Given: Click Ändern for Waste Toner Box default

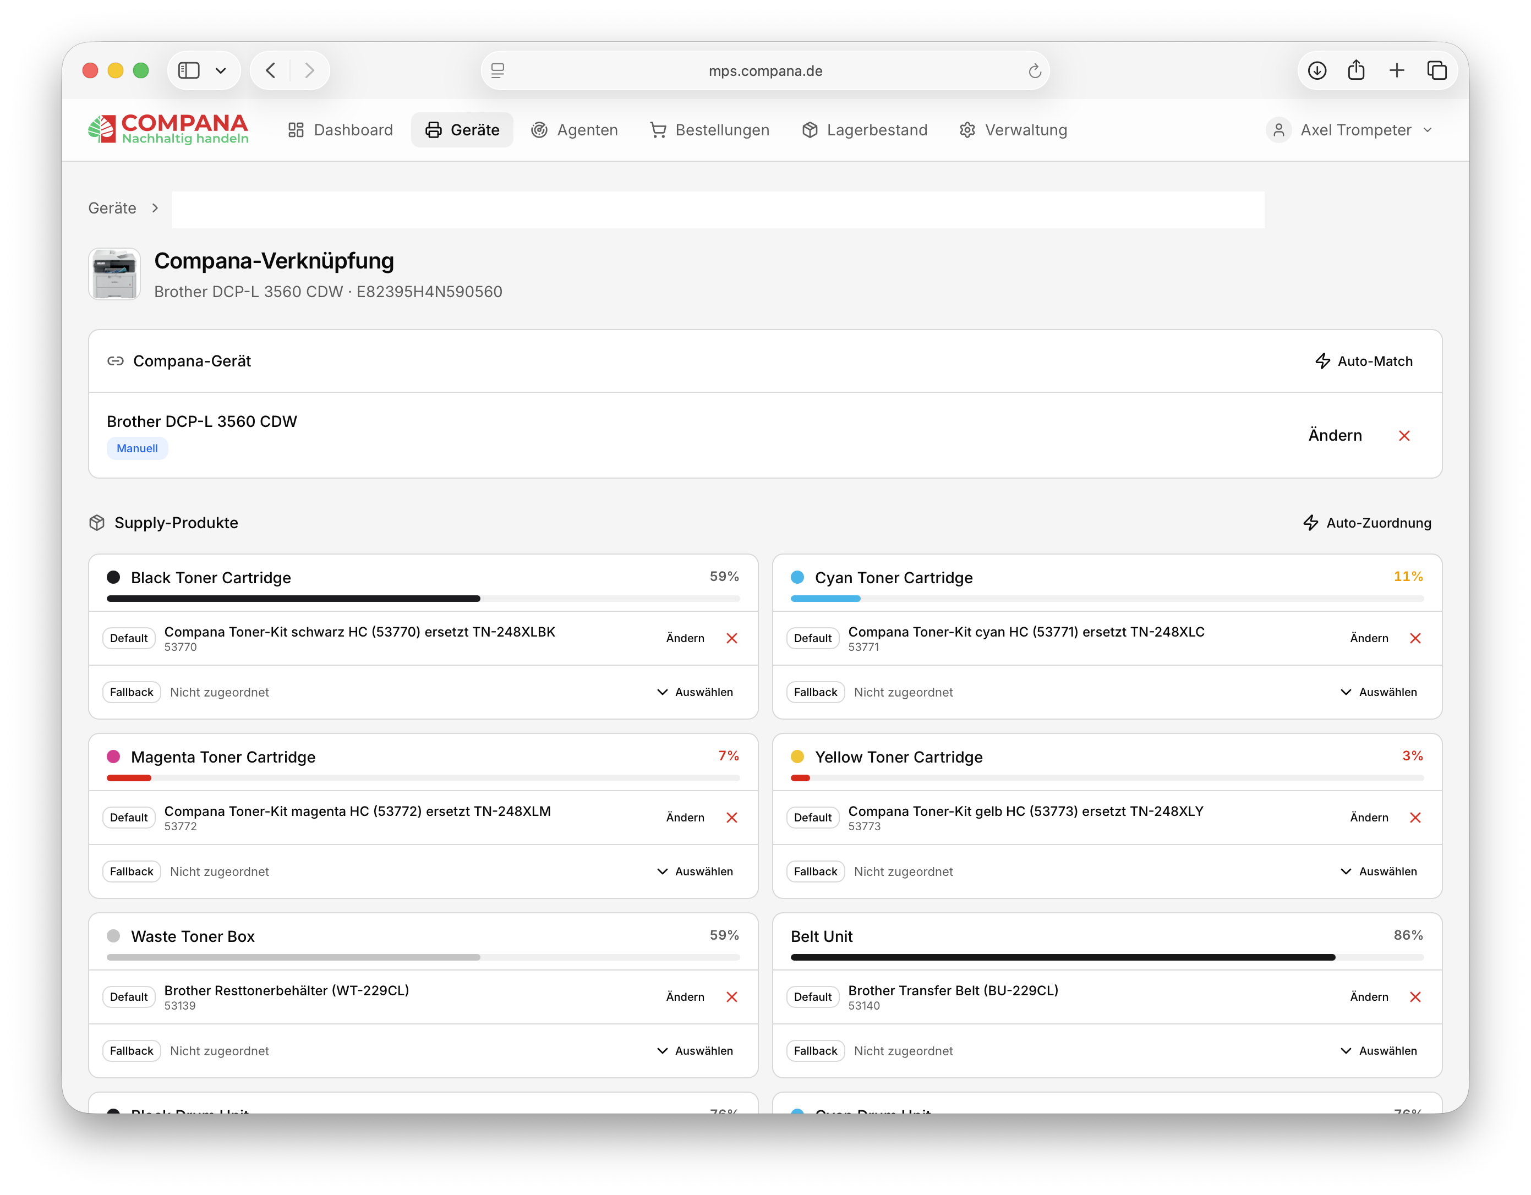Looking at the screenshot, I should pos(685,996).
